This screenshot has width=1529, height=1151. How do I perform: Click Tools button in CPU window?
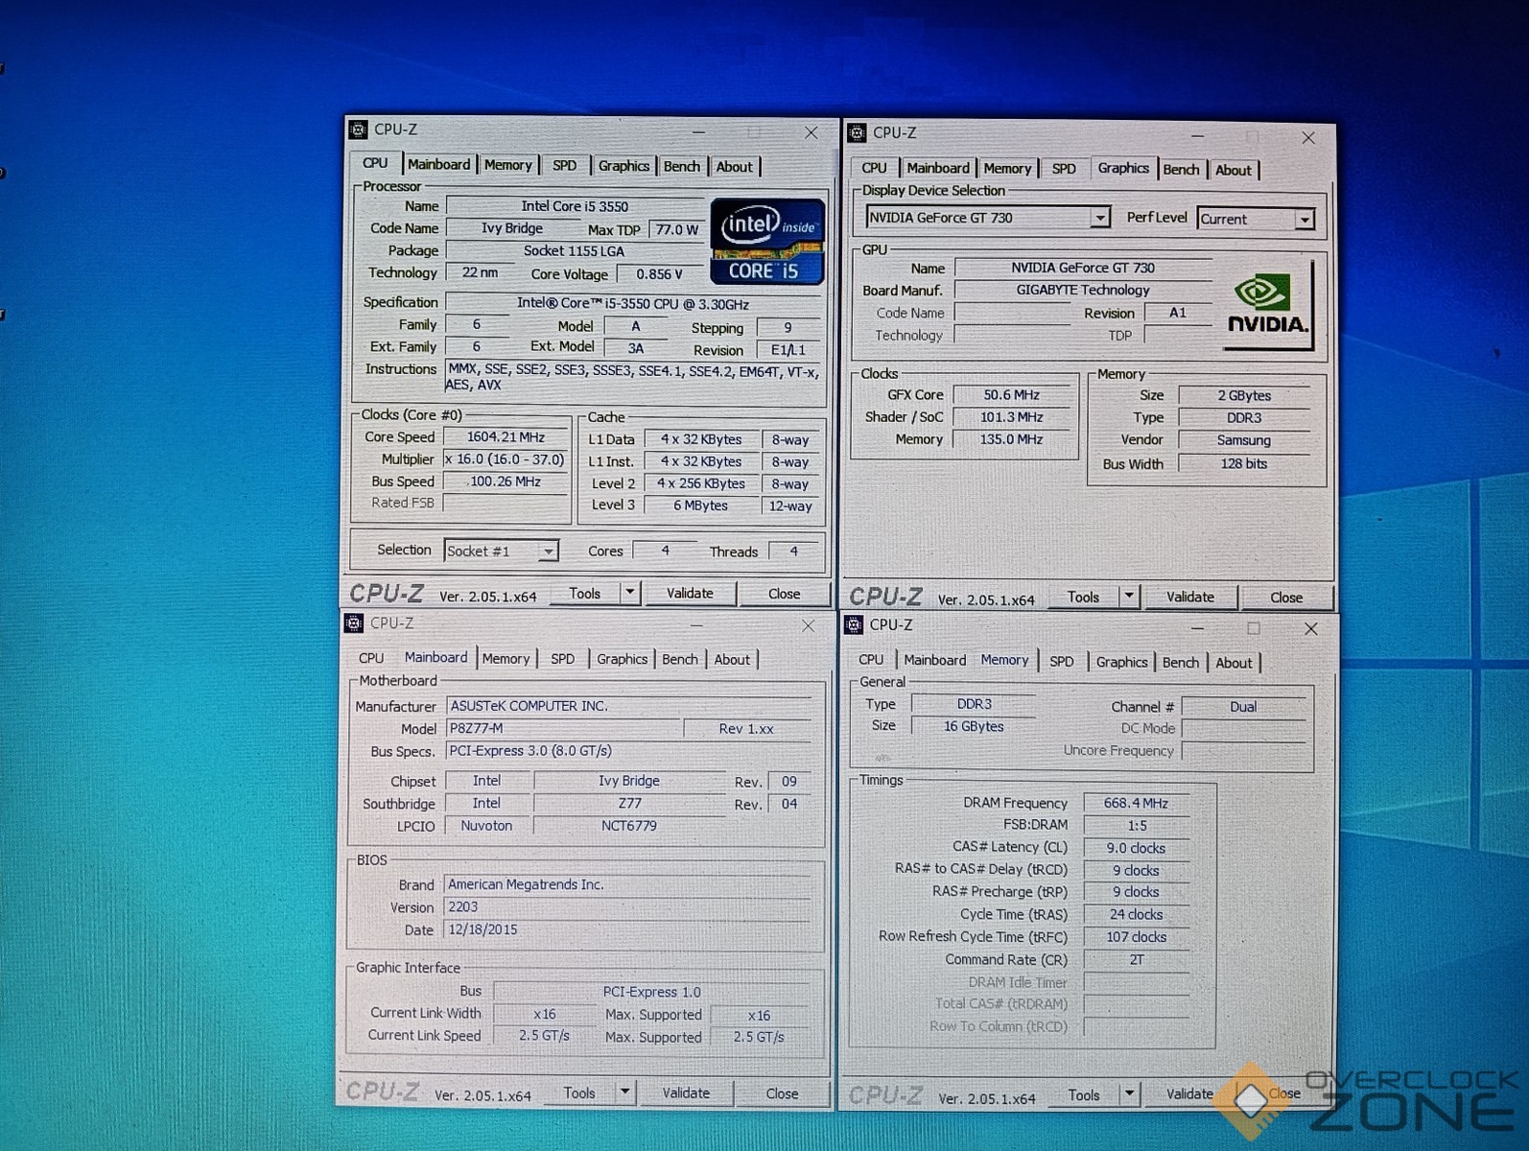point(585,594)
